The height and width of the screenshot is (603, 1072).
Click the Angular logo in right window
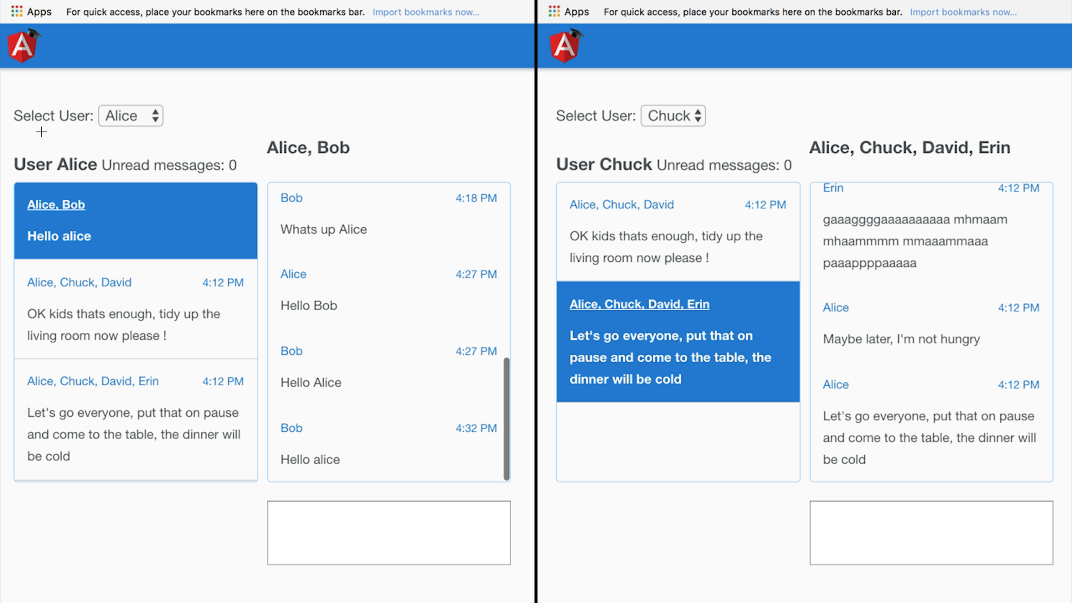coord(566,46)
